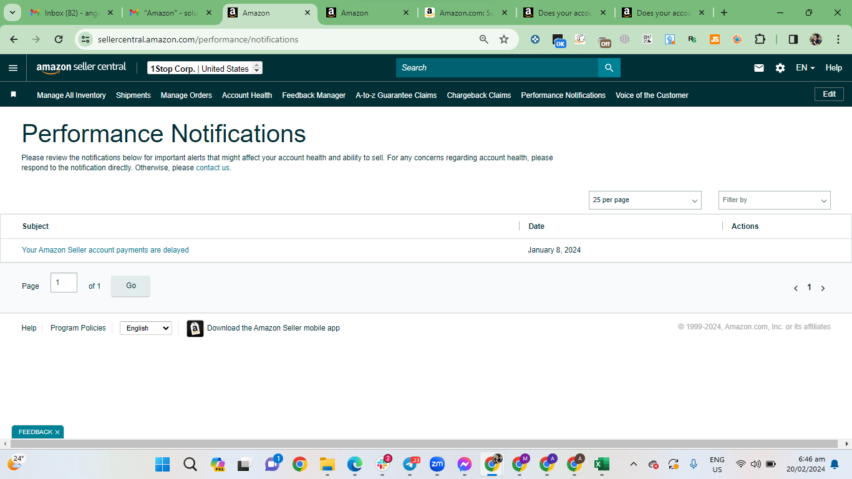Click the orange JS extension icon
Viewport: 852px width, 479px height.
(715, 39)
